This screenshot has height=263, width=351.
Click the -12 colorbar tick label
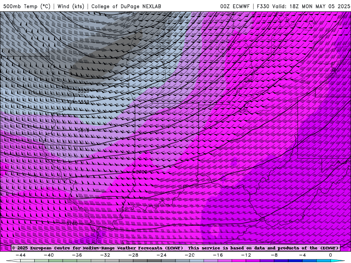point(246,255)
